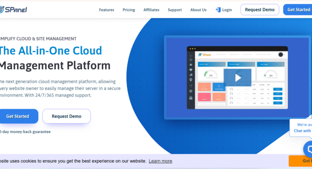Go to the Pricing page
Viewport: 312px width, 169px height.
coord(129,10)
